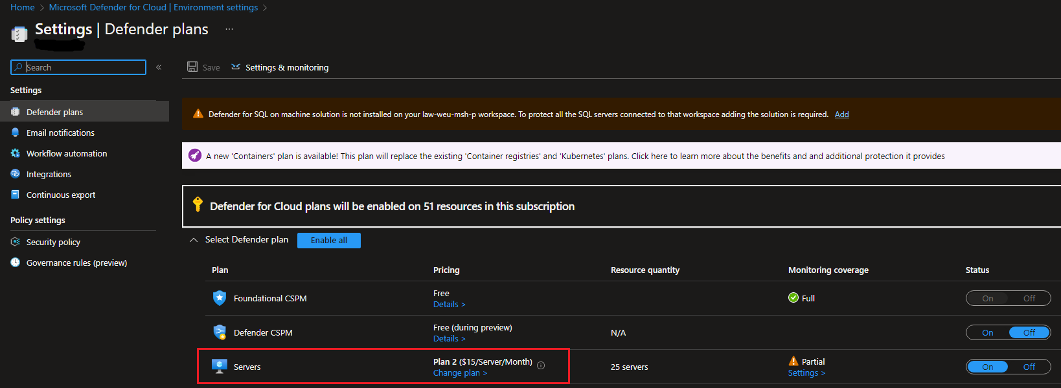This screenshot has height=388, width=1061.
Task: Click Enable all button
Action: click(329, 240)
